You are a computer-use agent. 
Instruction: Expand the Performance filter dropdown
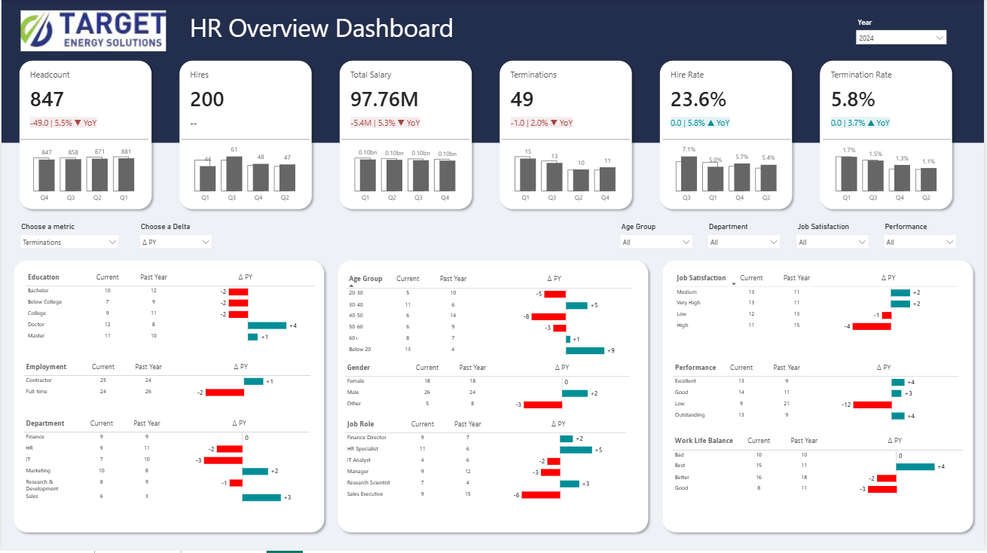(x=920, y=242)
